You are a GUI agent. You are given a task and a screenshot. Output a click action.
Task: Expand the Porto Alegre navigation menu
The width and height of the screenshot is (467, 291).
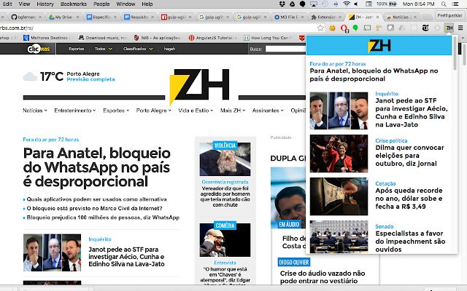(x=153, y=111)
